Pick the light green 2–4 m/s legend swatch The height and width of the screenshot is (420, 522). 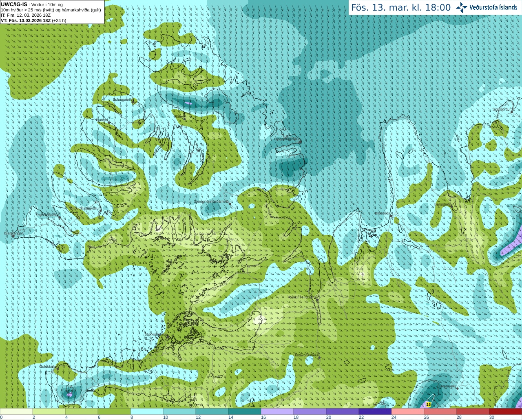[49, 411]
